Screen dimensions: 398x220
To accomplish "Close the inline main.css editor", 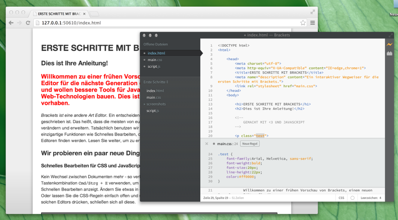I will coord(207,144).
